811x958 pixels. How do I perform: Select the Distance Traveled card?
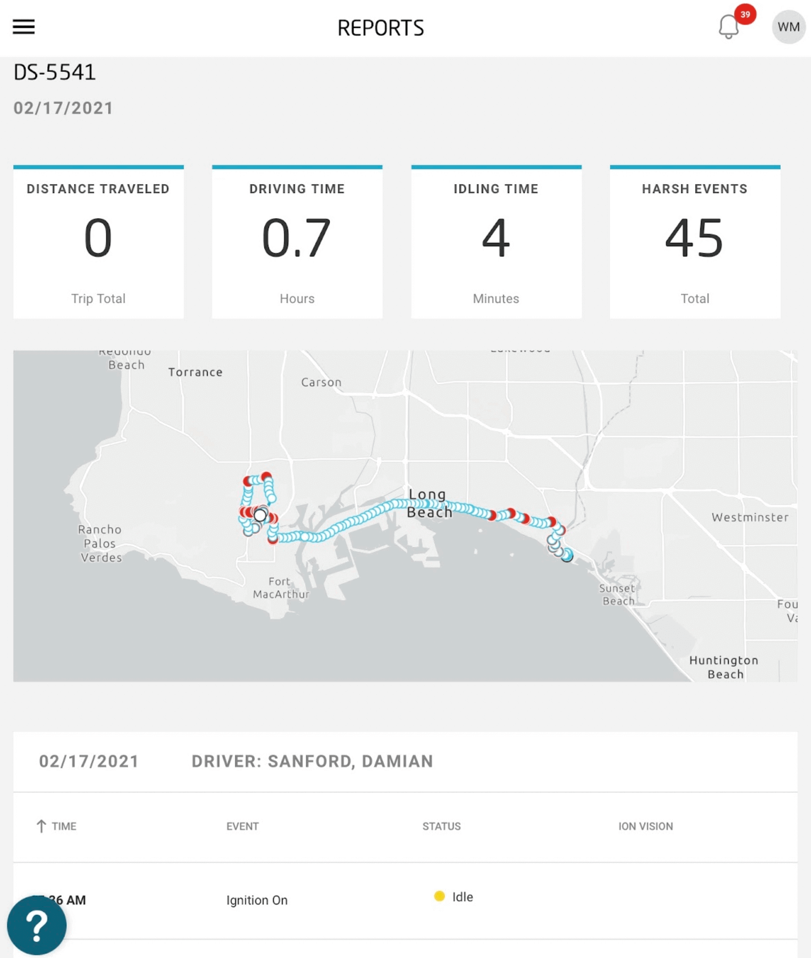point(98,242)
